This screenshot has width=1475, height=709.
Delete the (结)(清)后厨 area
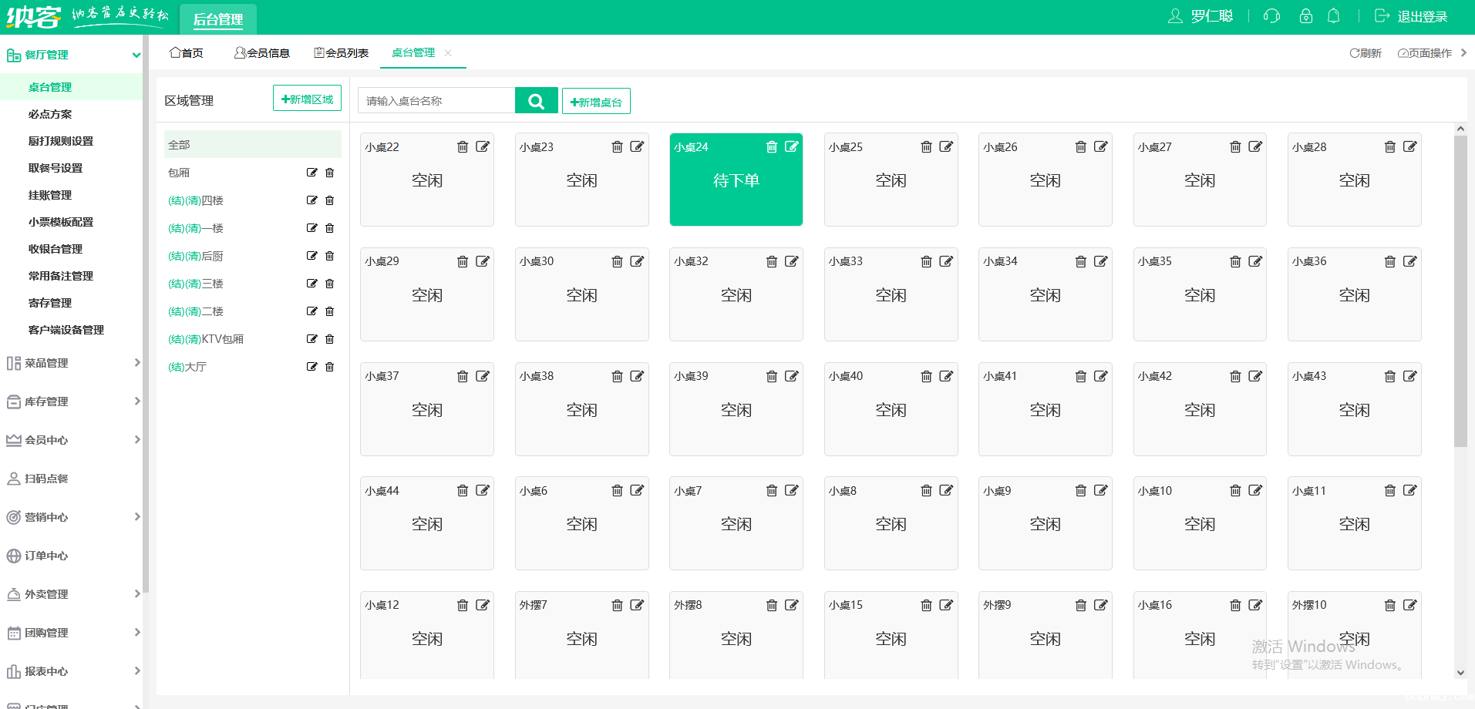pyautogui.click(x=330, y=256)
